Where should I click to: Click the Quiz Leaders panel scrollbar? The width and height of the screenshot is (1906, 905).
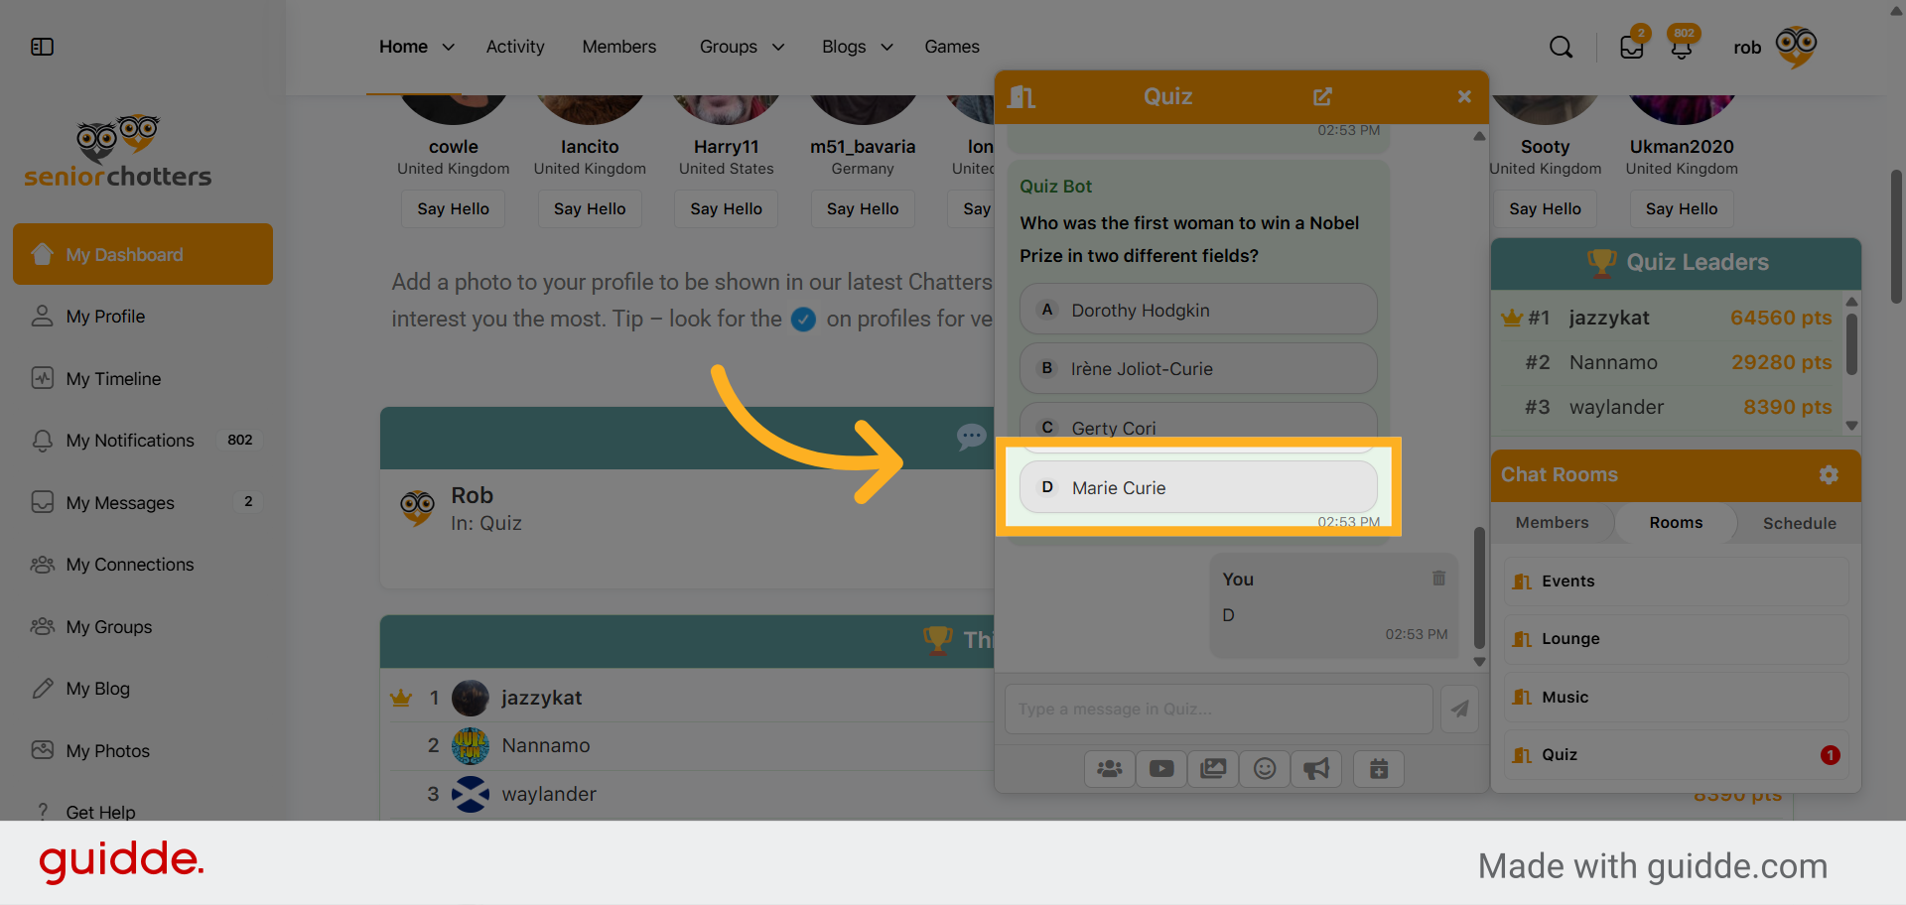click(1851, 344)
